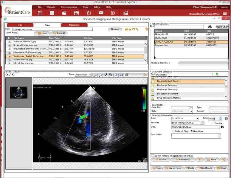Click the trash icon right of Browse
The width and height of the screenshot is (231, 178).
click(x=147, y=29)
